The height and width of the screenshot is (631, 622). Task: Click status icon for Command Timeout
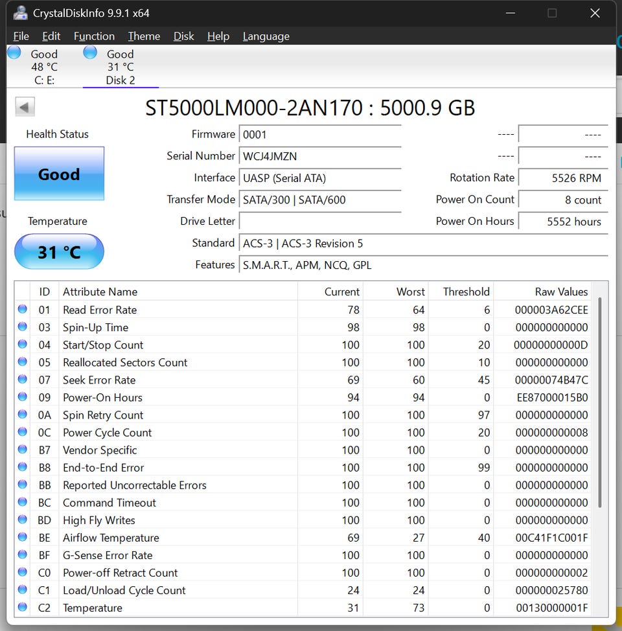pyautogui.click(x=23, y=502)
